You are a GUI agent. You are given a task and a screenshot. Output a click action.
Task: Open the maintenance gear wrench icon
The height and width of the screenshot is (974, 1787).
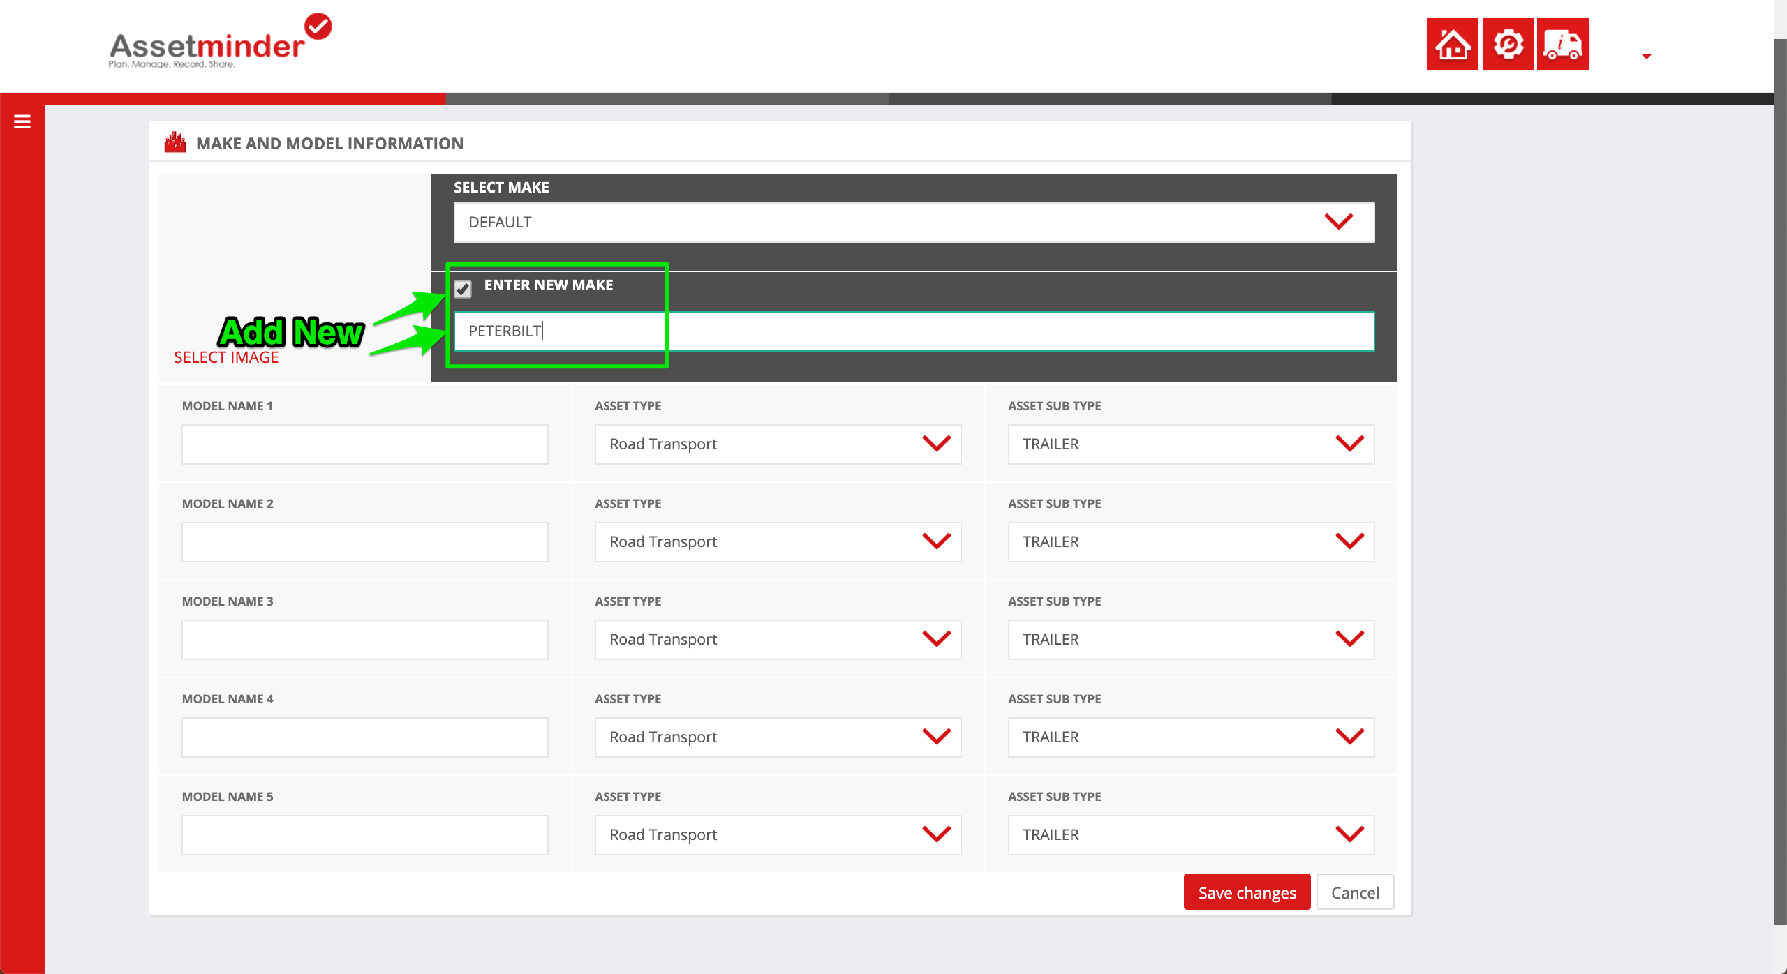[x=1508, y=44]
